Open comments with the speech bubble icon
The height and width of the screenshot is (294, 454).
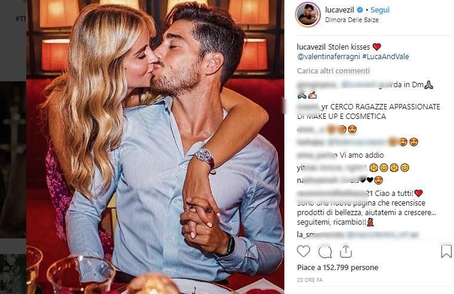click(x=325, y=252)
